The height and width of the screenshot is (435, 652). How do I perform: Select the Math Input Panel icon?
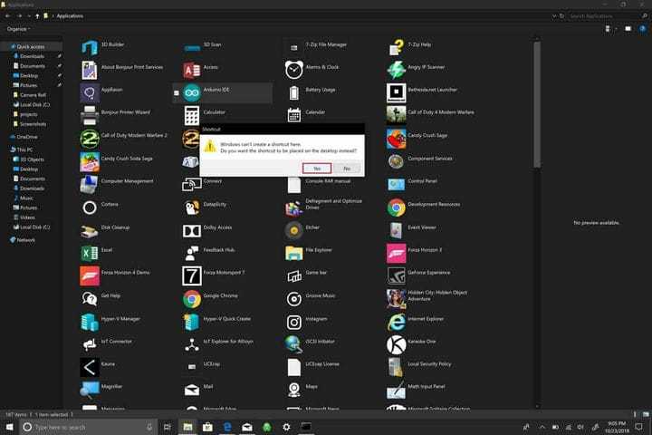[x=397, y=390]
